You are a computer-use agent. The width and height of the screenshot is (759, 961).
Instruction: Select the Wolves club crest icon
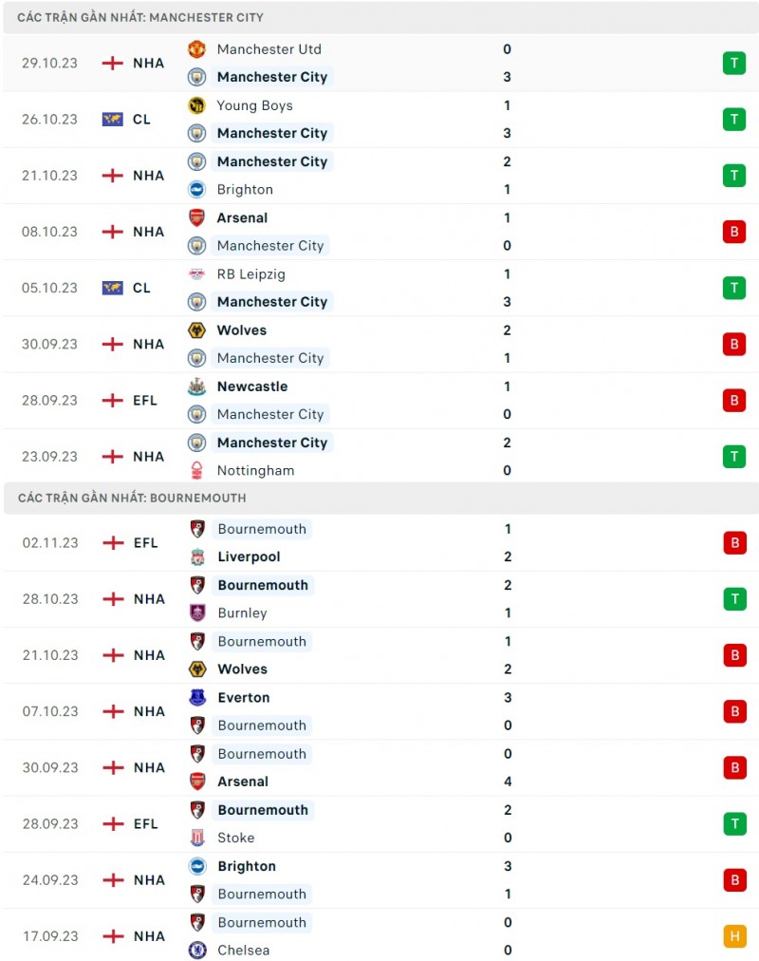(x=196, y=330)
